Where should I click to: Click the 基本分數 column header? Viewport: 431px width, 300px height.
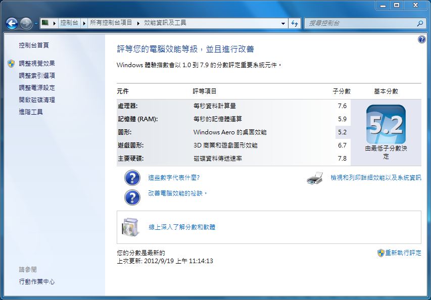pyautogui.click(x=386, y=91)
